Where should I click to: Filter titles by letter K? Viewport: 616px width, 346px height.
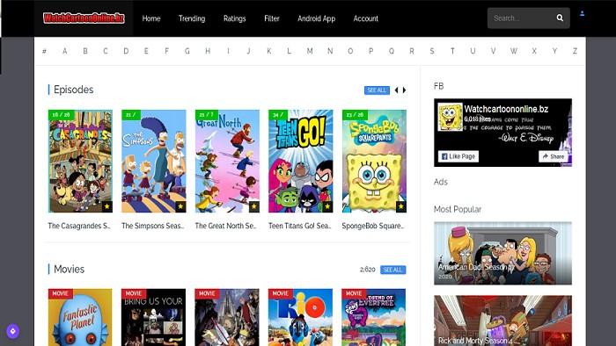269,51
